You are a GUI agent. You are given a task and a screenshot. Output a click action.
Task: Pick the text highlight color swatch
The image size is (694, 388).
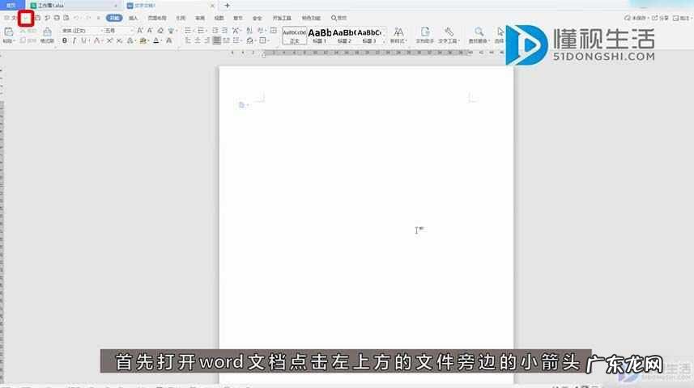[143, 40]
